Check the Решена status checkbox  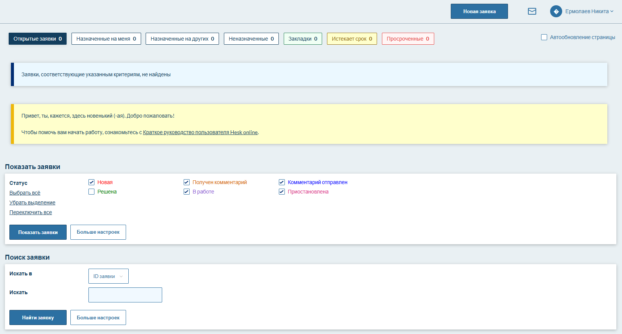coord(91,192)
